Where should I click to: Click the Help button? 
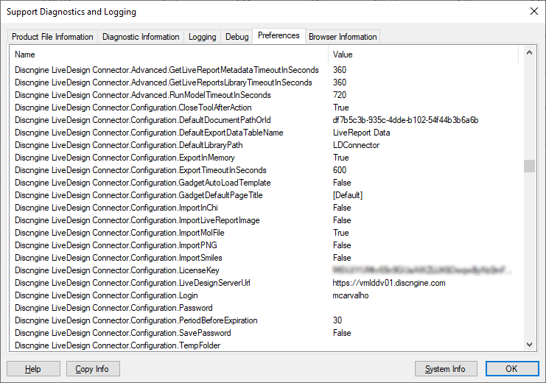click(x=33, y=369)
